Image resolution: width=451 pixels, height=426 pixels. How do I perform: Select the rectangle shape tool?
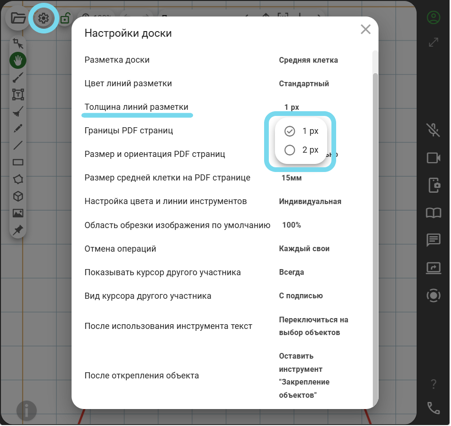[x=18, y=162]
